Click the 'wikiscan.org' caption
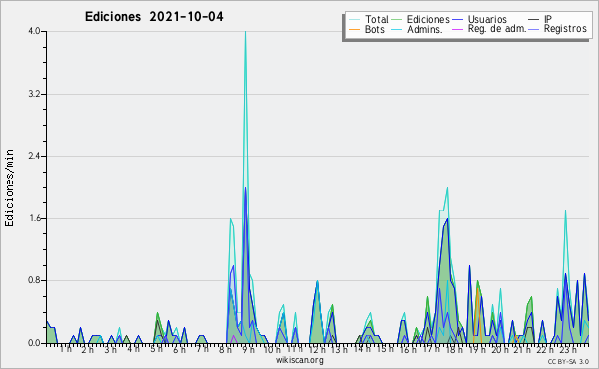Viewport: 599px width, 369px height. pos(299,360)
